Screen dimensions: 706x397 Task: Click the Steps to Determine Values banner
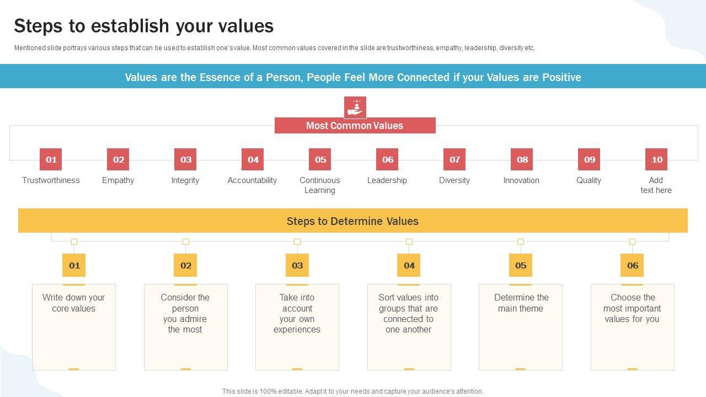(x=352, y=221)
